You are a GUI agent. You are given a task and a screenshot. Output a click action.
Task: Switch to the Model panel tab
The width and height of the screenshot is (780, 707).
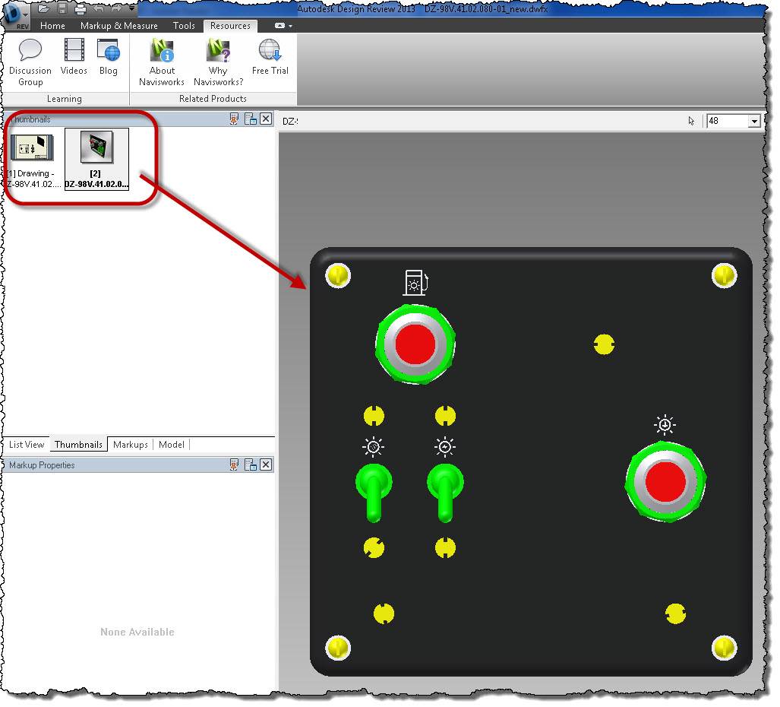point(171,445)
